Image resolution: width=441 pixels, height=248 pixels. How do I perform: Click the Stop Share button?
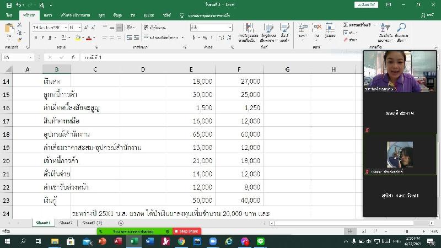(x=187, y=231)
